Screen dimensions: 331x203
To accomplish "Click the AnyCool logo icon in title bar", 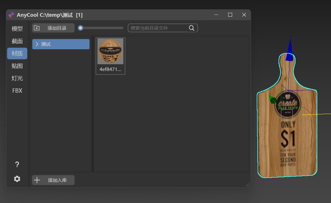I will (11, 15).
